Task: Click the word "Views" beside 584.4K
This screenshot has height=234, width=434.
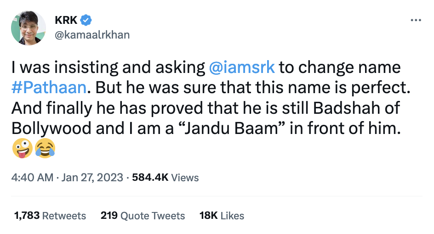Action: click(x=185, y=178)
